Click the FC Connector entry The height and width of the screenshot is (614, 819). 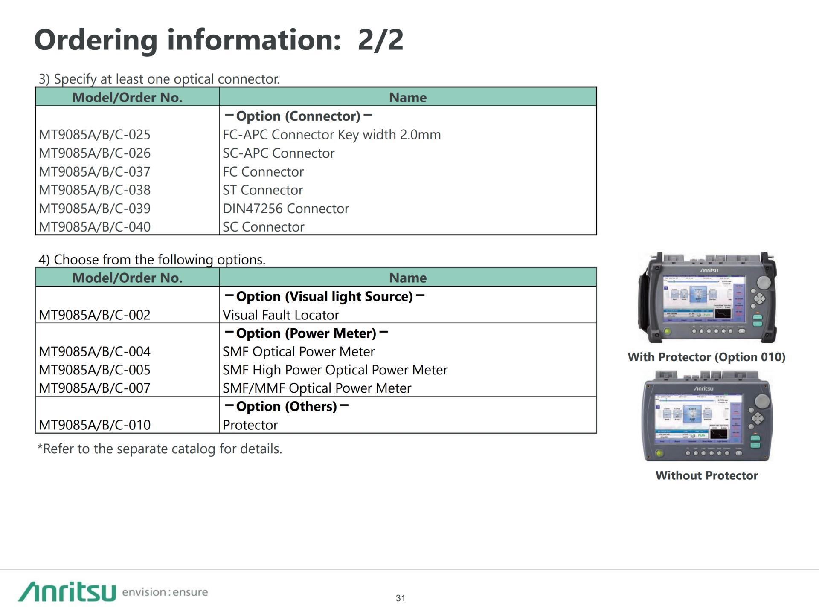(263, 172)
